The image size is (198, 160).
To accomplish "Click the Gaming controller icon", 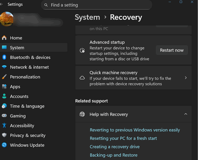I will 4,116.
